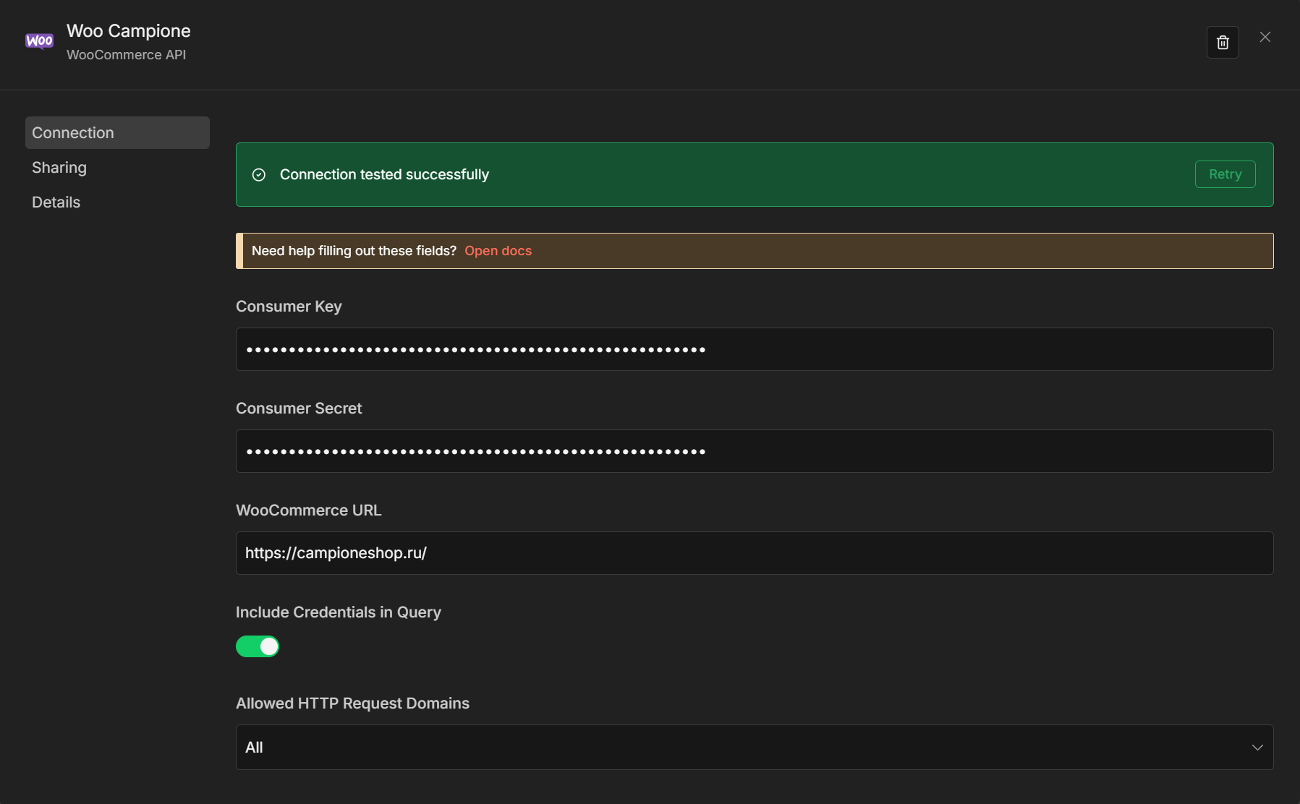Click the WooCommerce logo icon
The image size is (1300, 804).
[x=39, y=41]
